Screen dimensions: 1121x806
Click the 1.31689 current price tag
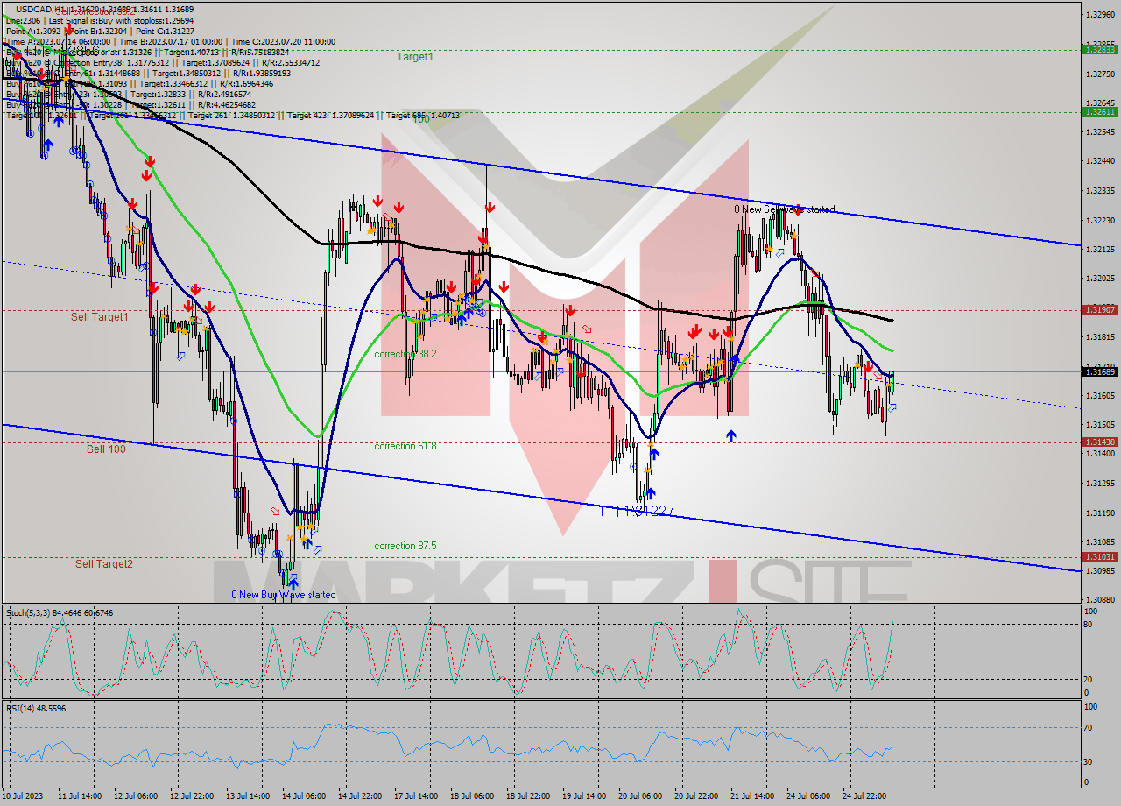click(1100, 371)
